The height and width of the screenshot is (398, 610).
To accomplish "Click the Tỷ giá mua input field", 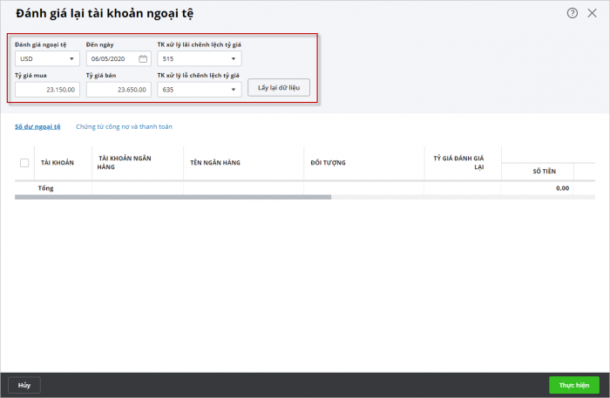I will click(x=47, y=89).
